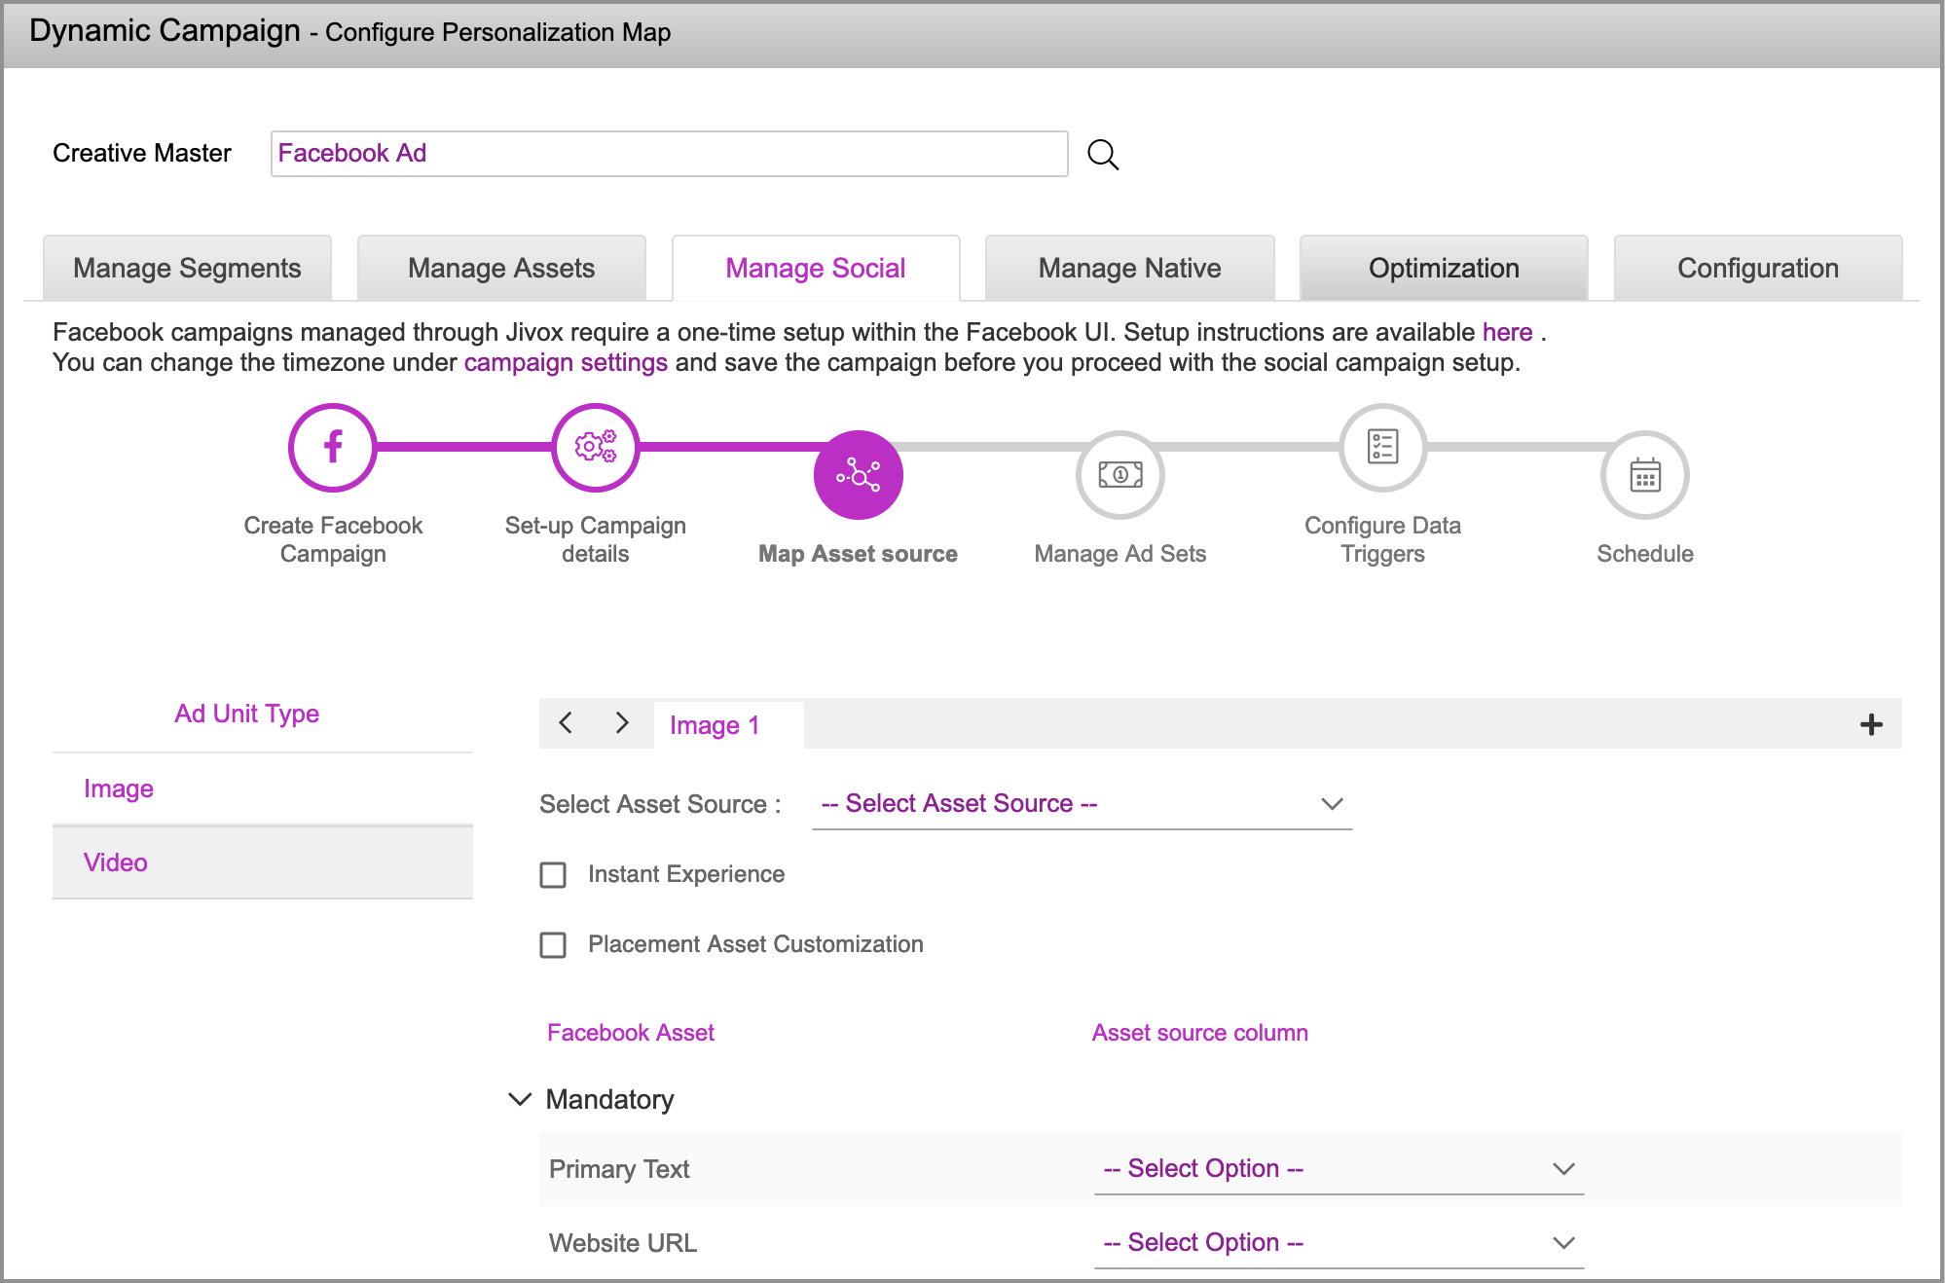
Task: Click the previous arrow beside Image 1 tab
Action: [566, 723]
